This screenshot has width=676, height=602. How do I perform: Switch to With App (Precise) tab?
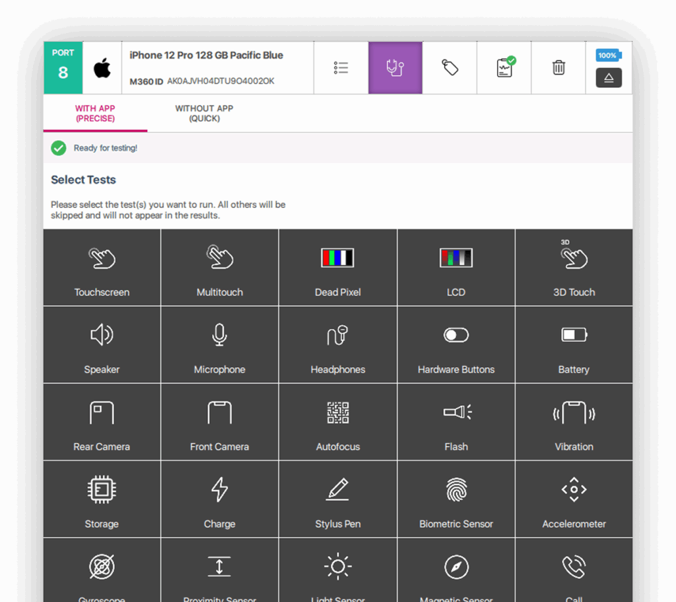(x=95, y=114)
